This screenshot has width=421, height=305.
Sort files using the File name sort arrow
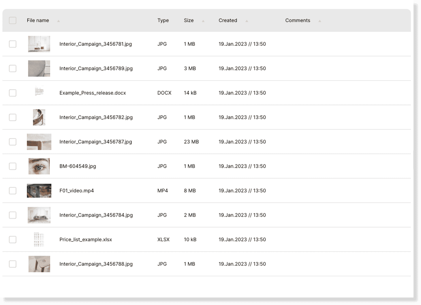[58, 20]
